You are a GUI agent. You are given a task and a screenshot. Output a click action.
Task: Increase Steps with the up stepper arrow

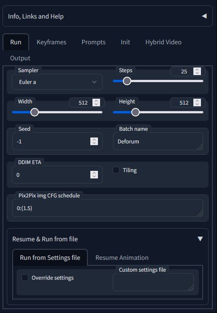tap(197, 70)
